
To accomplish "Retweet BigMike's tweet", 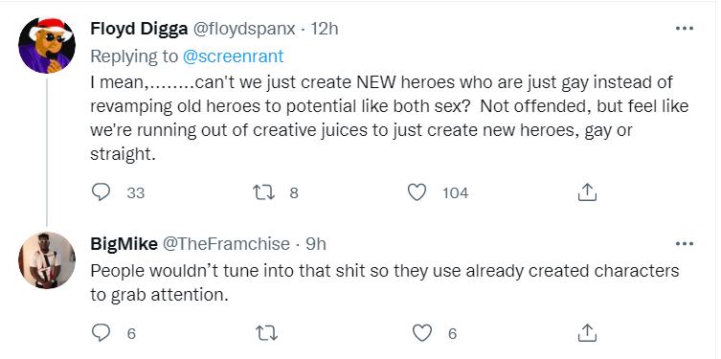I will click(x=266, y=333).
